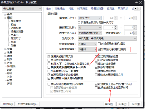Open the 播放窗口尺寸 dropdown
Viewport: 145px width, 109px height.
(x=90, y=18)
